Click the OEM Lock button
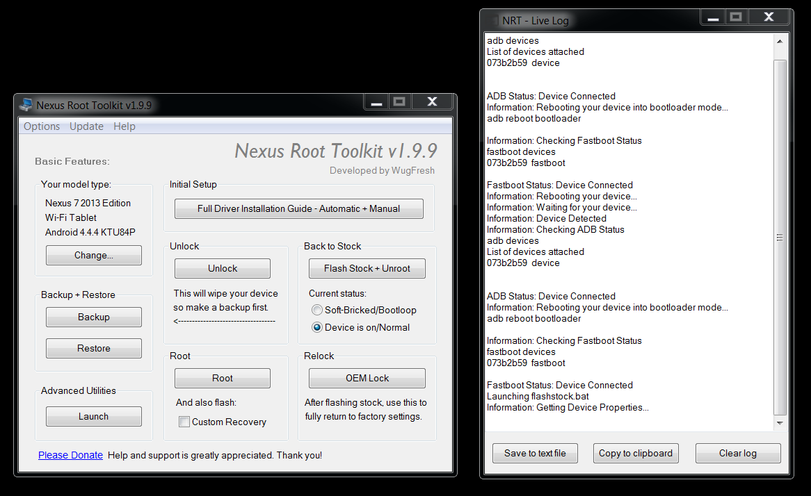The width and height of the screenshot is (811, 496). coord(367,378)
